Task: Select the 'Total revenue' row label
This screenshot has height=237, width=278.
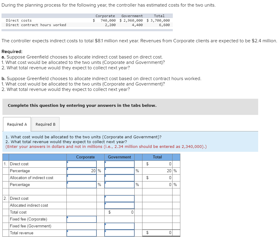Action: pyautogui.click(x=22, y=233)
